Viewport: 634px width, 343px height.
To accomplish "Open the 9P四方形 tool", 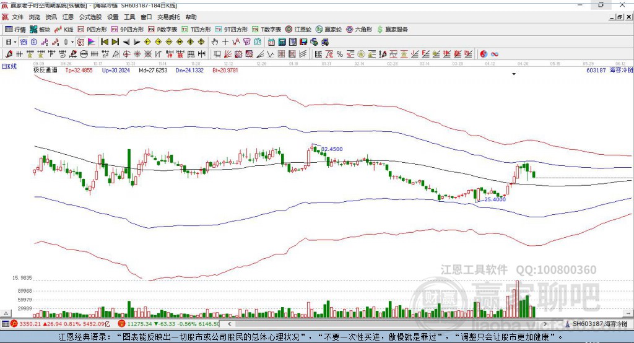I will point(128,30).
